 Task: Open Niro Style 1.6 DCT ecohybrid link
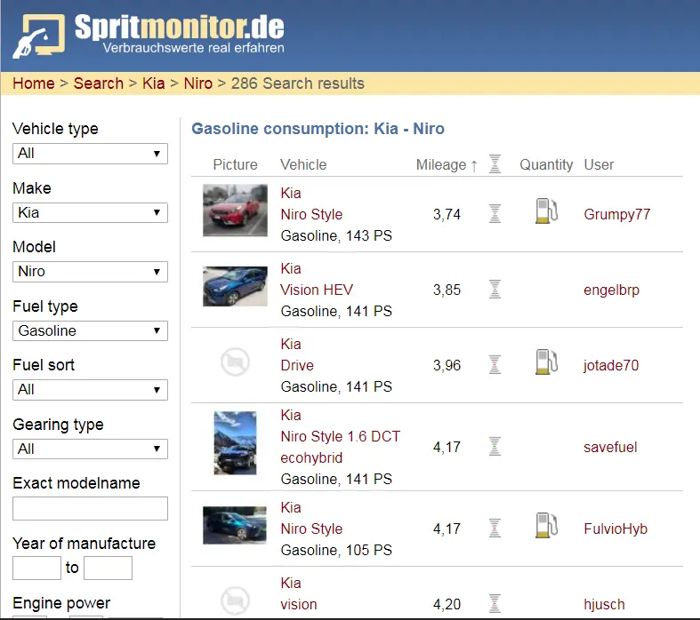pos(341,447)
